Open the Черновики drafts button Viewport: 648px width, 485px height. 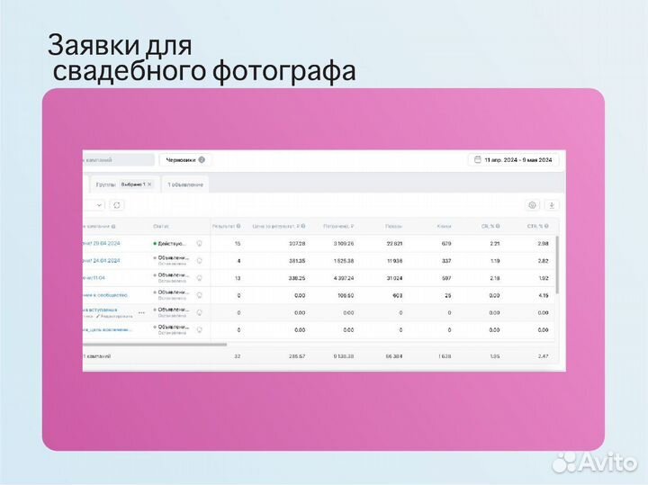tap(184, 159)
